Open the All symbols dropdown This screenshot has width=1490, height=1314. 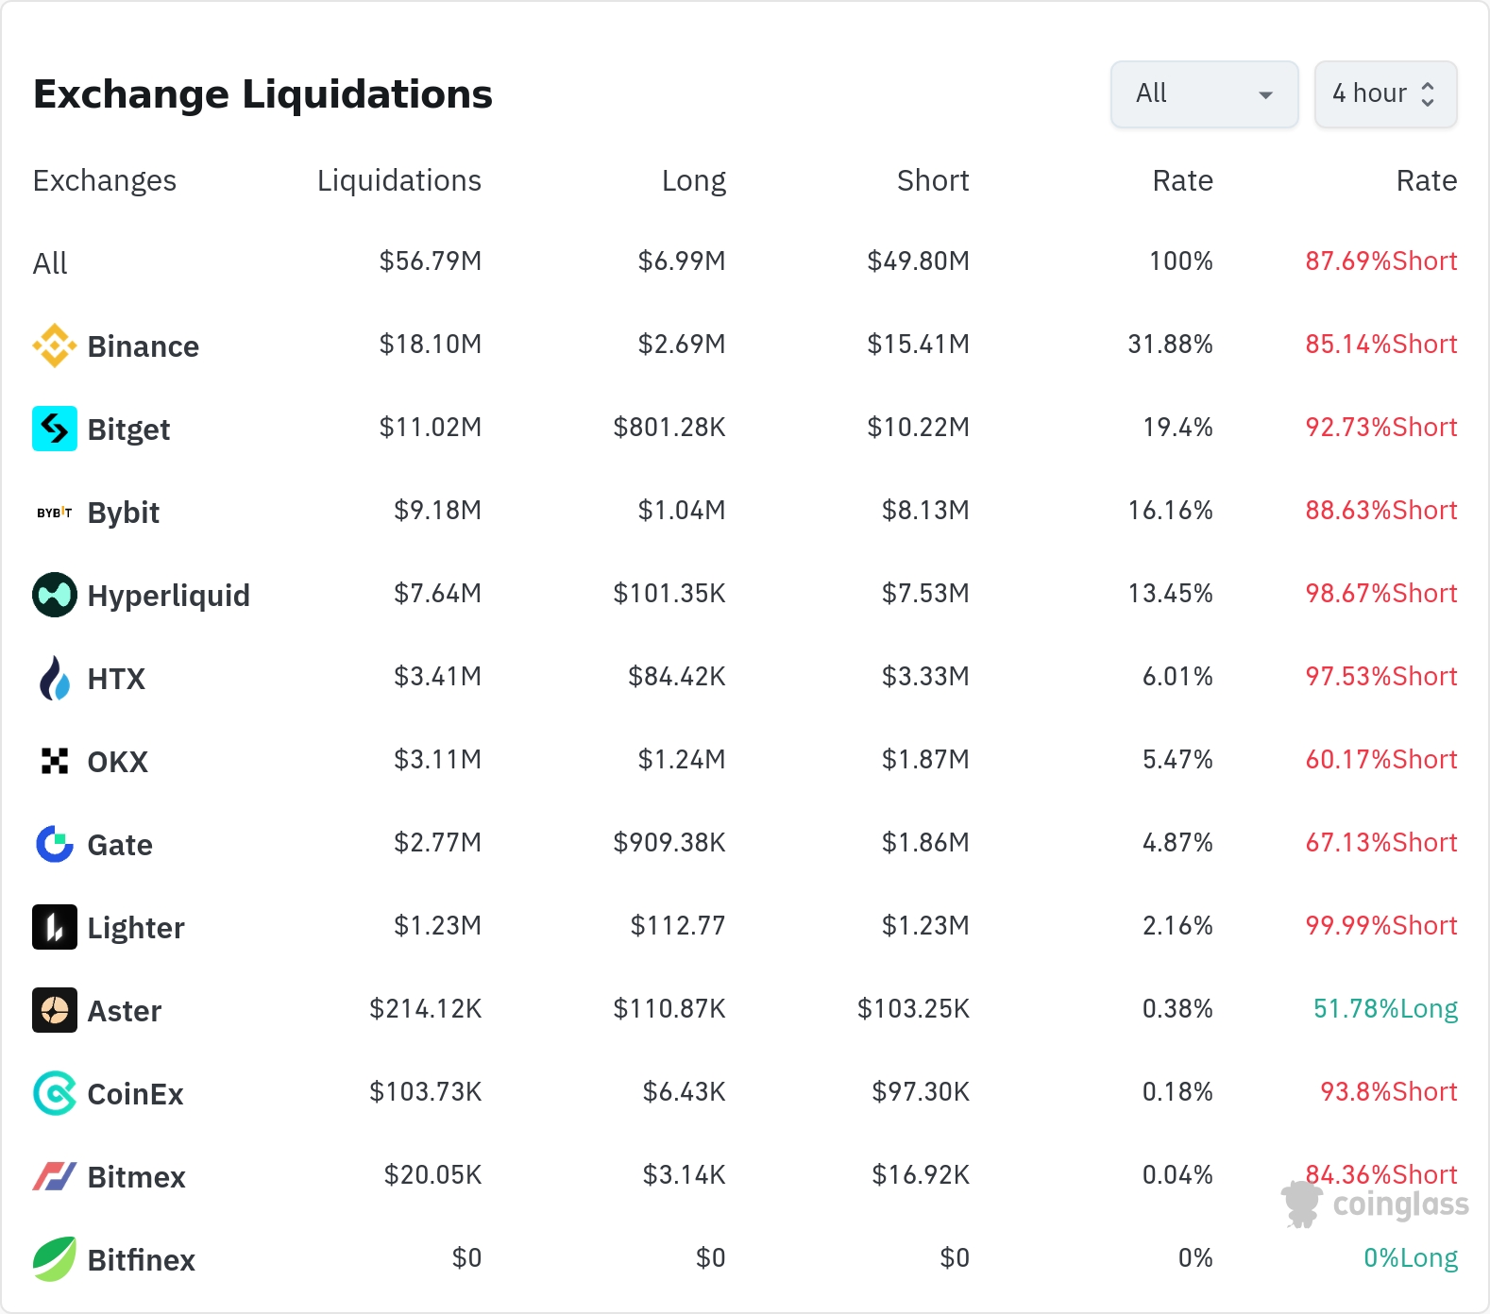tap(1204, 94)
